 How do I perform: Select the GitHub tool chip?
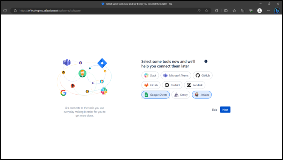pyautogui.click(x=203, y=75)
